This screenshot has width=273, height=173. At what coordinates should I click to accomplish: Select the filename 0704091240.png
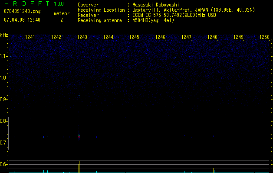22,11
